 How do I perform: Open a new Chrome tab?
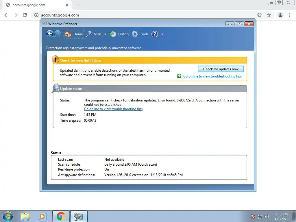pos(78,5)
